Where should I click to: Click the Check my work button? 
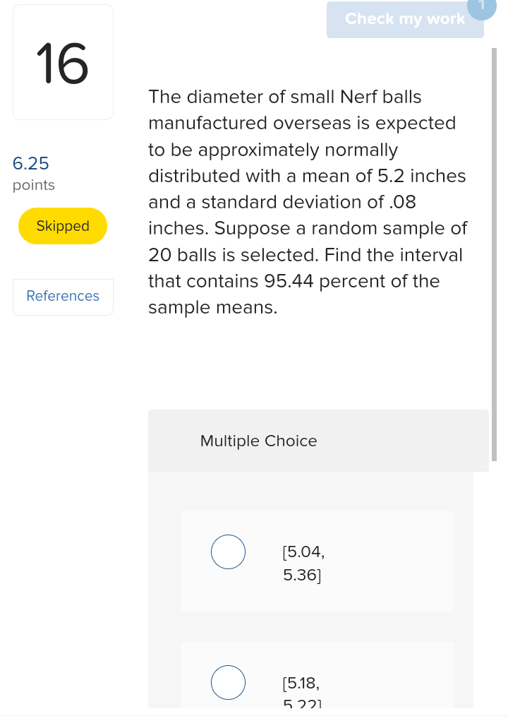405,19
